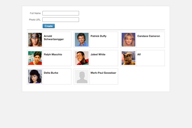Click the name text Alf
192x128 pixels.
tap(139, 54)
